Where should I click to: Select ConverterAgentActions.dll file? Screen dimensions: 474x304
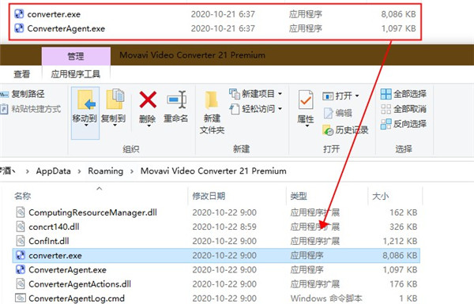click(216, 284)
